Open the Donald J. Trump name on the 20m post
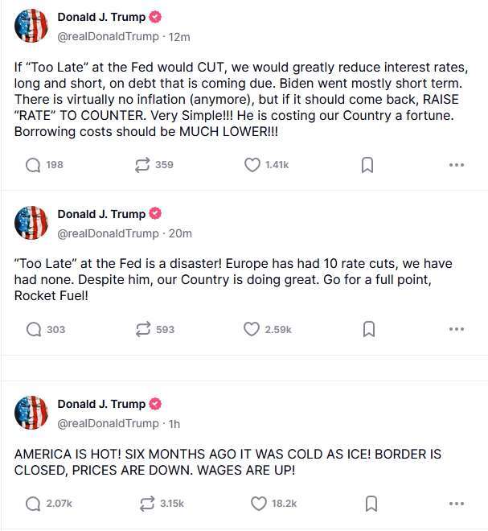The image size is (488, 531). click(x=101, y=214)
